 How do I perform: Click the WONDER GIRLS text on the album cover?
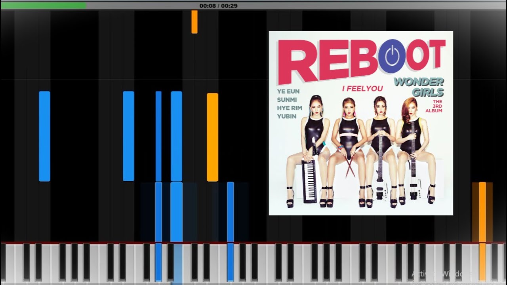click(x=419, y=87)
